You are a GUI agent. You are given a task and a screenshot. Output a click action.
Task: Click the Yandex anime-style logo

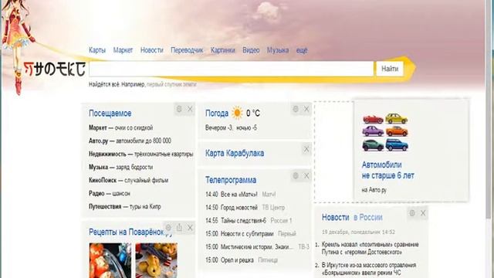tap(55, 69)
